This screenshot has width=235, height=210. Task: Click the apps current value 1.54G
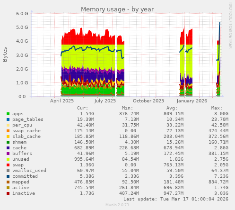[x=87, y=114]
